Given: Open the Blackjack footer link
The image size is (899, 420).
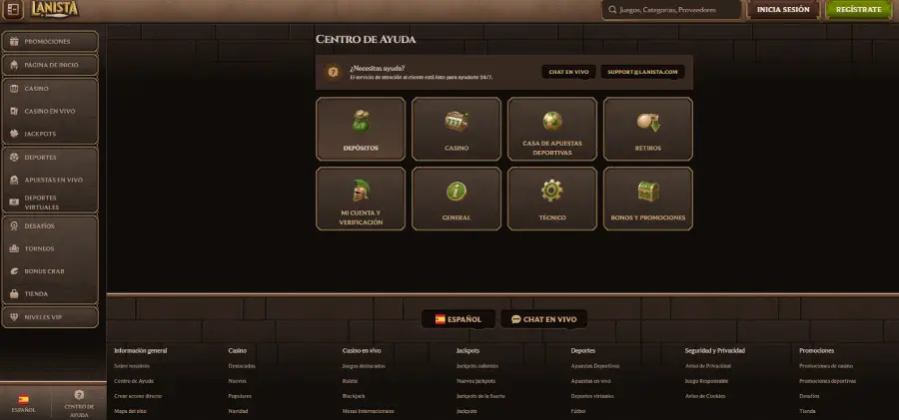Looking at the screenshot, I should [x=354, y=396].
